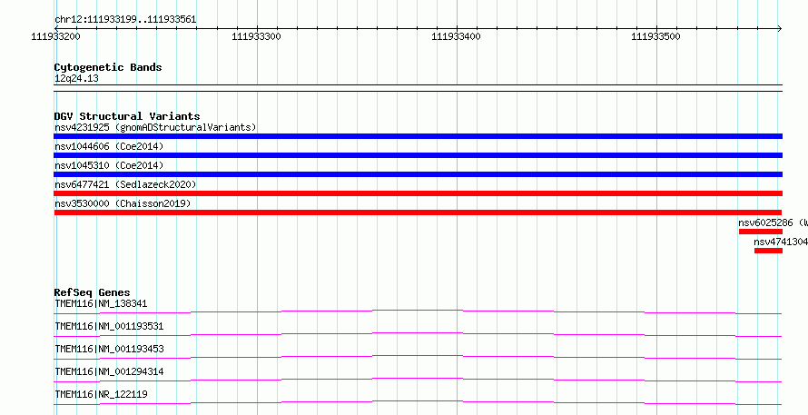Image resolution: width=808 pixels, height=415 pixels.
Task: Open transcript TMEM116|NM_001193453
Action: pyautogui.click(x=109, y=349)
